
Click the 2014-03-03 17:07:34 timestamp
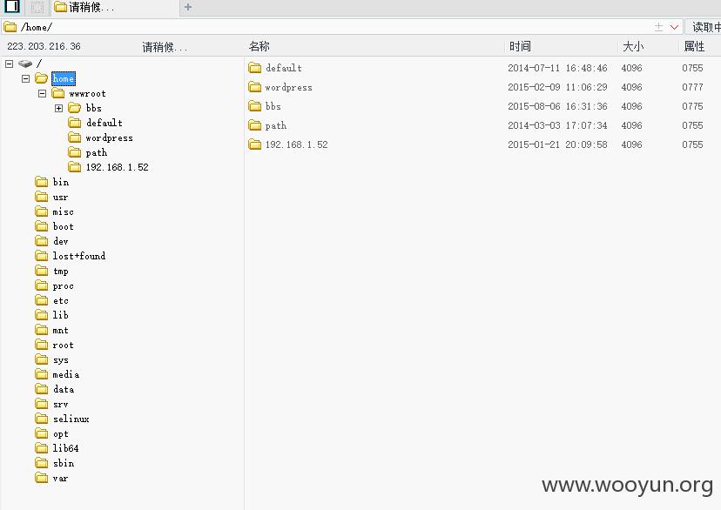click(x=557, y=125)
